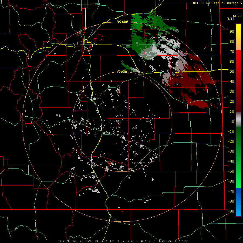Pick the gray zero-velocity segment of color bar

click(x=238, y=120)
